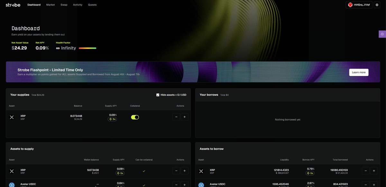386x187 pixels.
Task: Click Net Asset Value $24.29
Action: [x=19, y=48]
